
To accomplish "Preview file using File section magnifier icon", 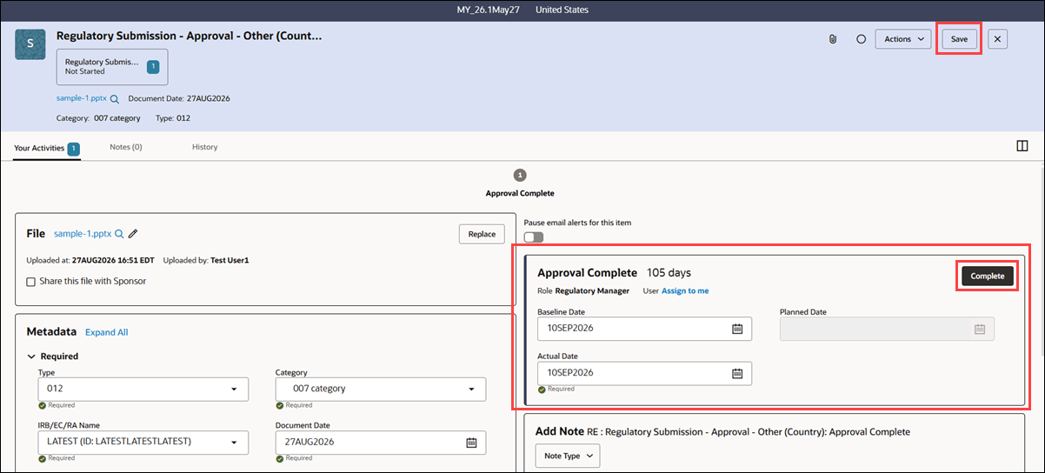I will (x=119, y=234).
